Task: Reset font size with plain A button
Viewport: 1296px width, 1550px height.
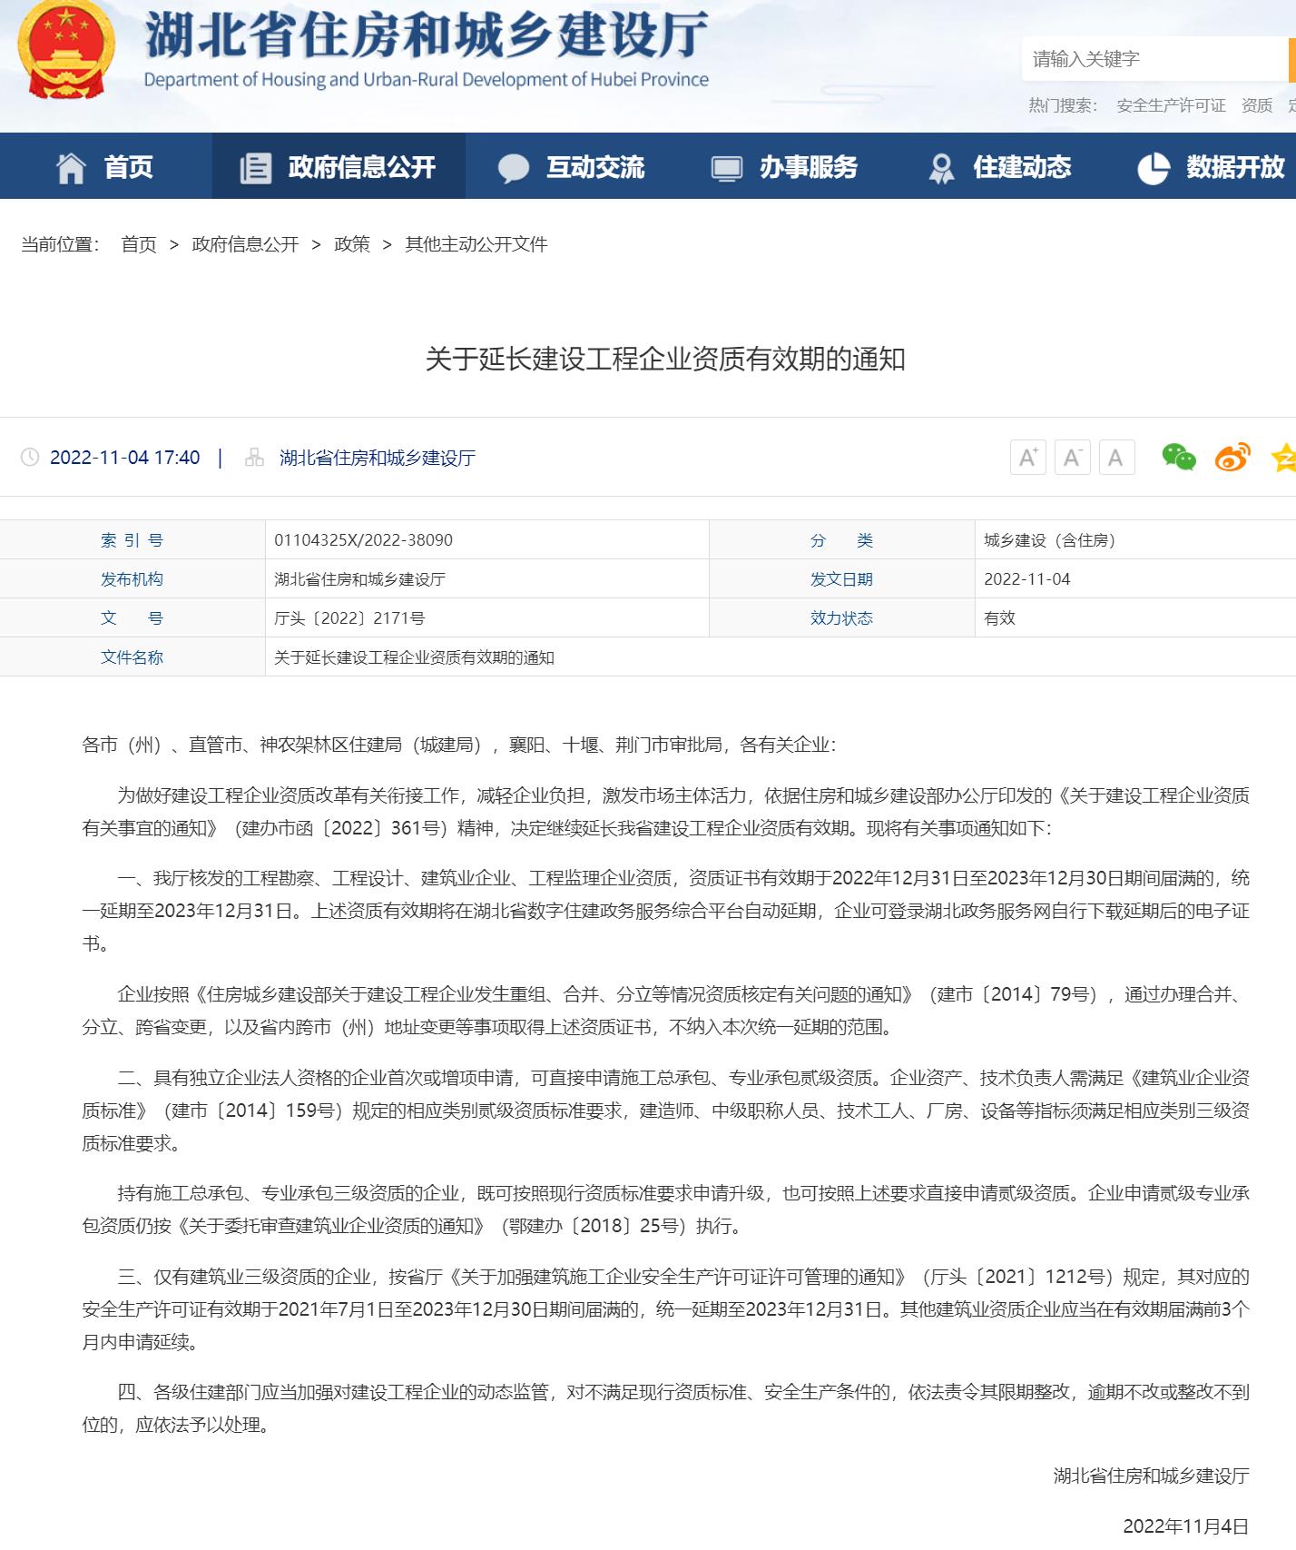Action: pos(1116,457)
